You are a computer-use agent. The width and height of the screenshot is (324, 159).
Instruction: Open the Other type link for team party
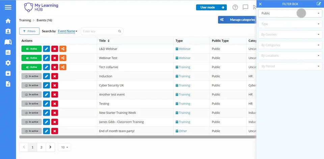pyautogui.click(x=181, y=131)
